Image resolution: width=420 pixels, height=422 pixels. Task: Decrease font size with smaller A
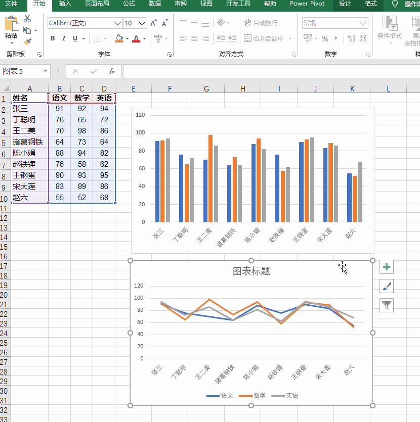(x=164, y=23)
